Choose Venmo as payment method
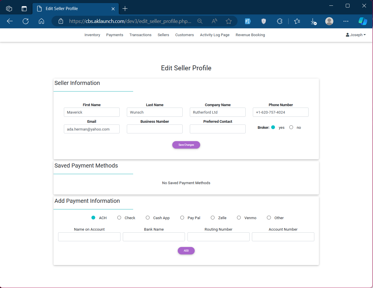373x288 pixels. tap(239, 218)
